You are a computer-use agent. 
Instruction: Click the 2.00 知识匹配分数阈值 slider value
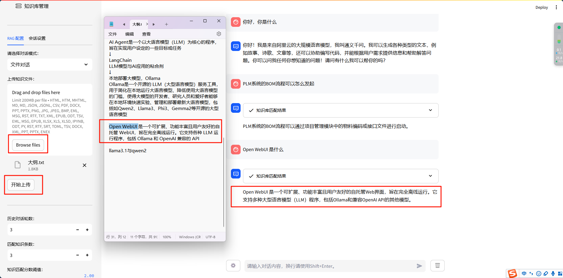click(x=89, y=276)
